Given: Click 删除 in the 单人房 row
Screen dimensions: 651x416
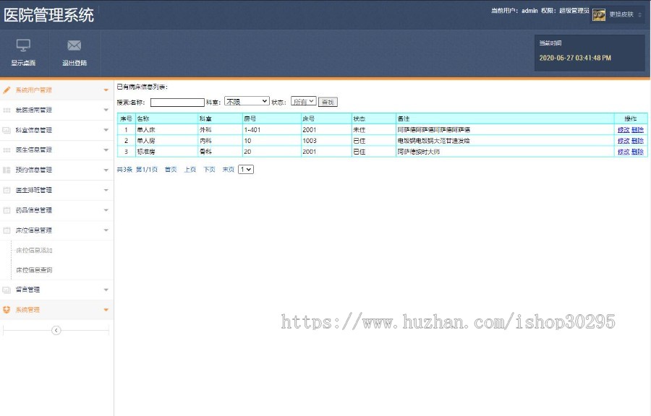Looking at the screenshot, I should [x=638, y=141].
